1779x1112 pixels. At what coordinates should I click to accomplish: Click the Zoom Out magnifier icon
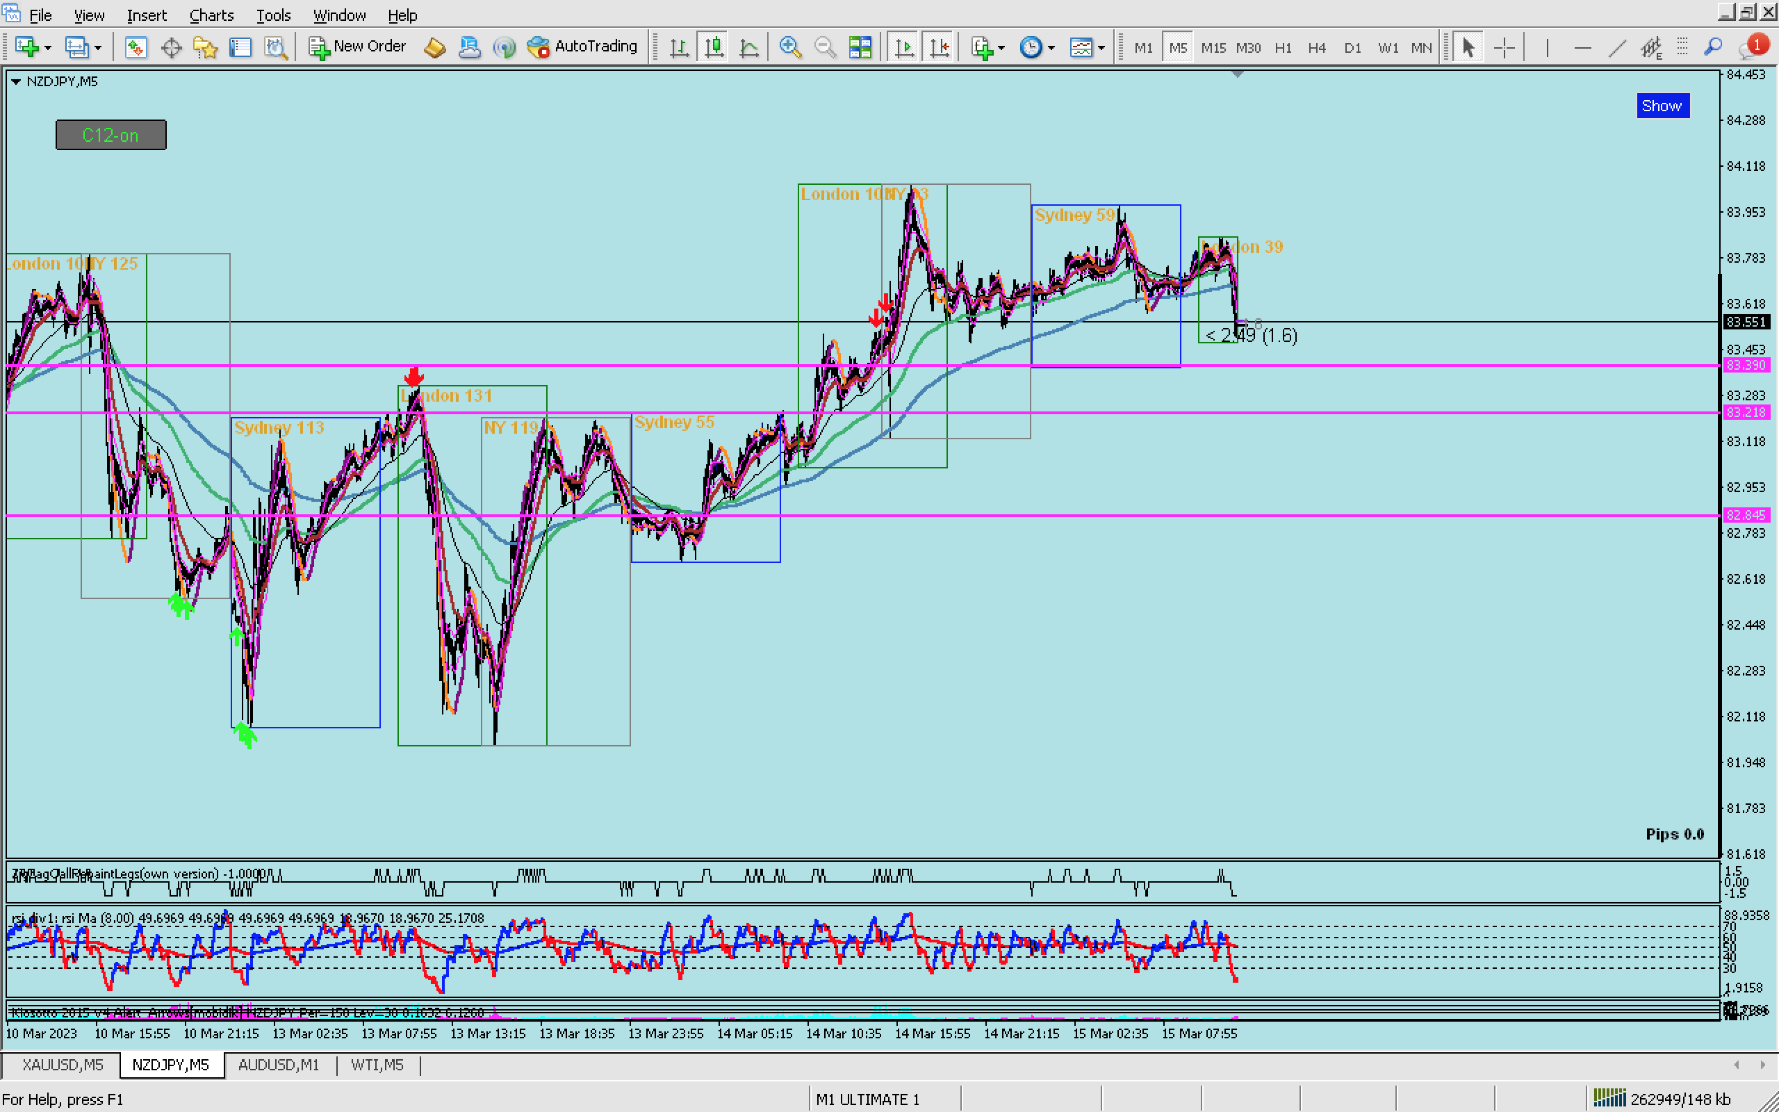tap(825, 48)
